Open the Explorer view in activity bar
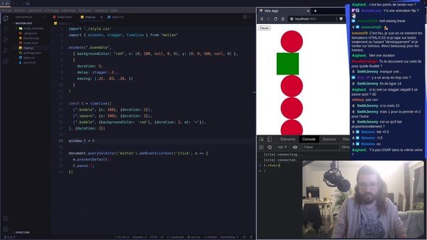 tap(6, 19)
